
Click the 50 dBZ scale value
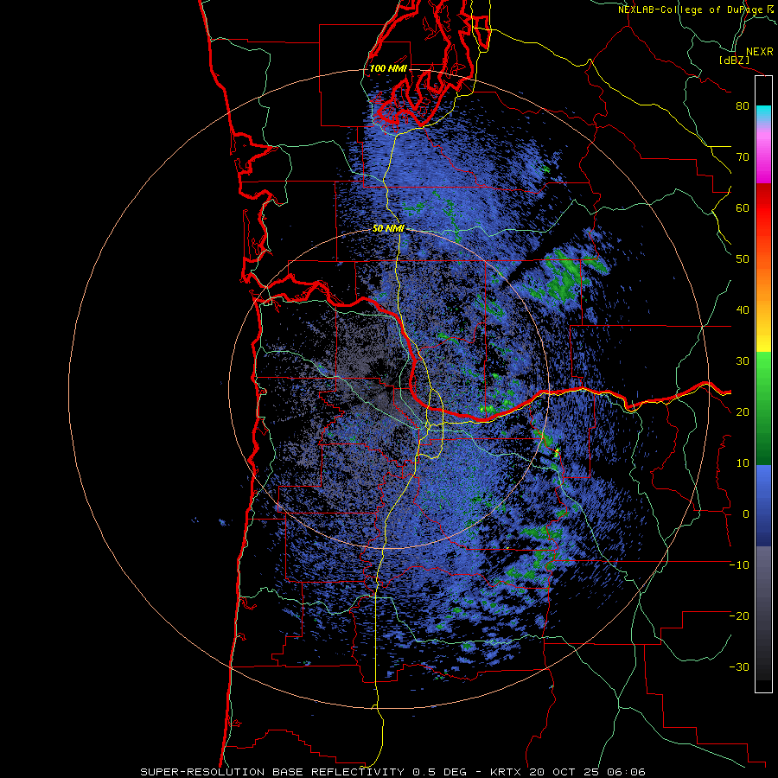tap(743, 259)
